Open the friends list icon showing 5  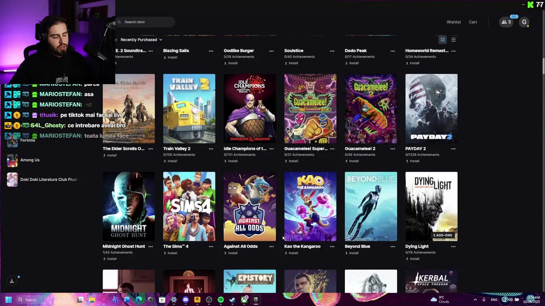point(506,22)
